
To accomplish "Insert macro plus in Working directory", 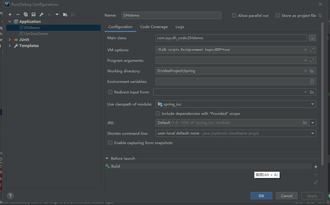I will click(x=306, y=71).
